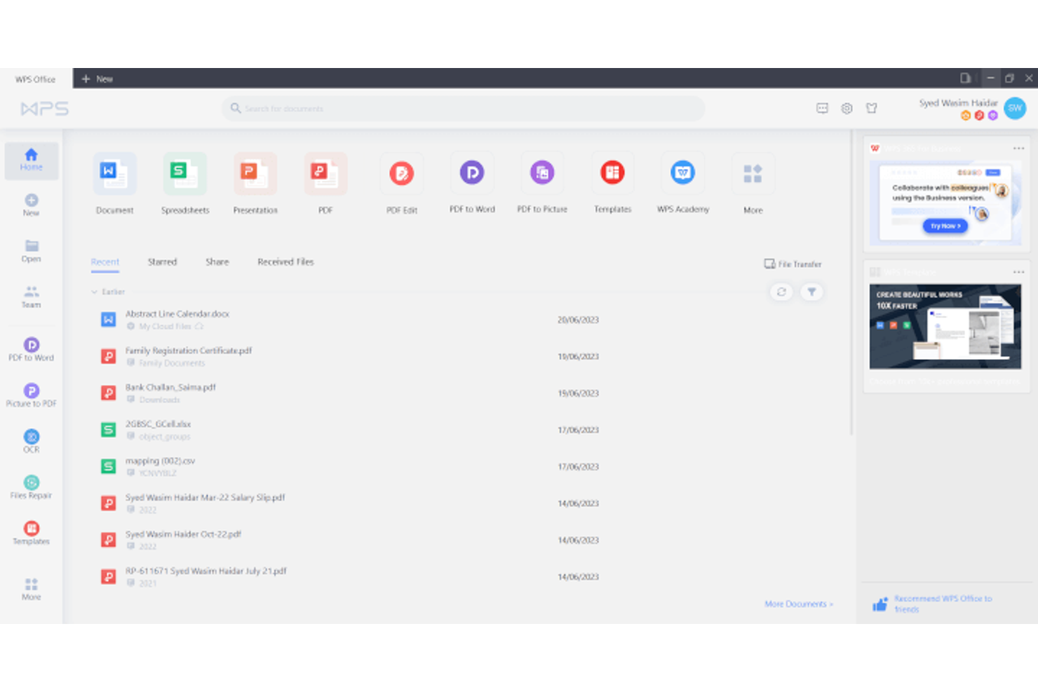Open the banner options menu with three dots
1038x692 pixels.
(1019, 148)
